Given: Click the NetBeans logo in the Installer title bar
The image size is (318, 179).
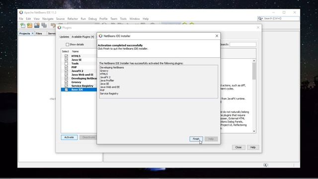Looking at the screenshot, I should point(100,36).
